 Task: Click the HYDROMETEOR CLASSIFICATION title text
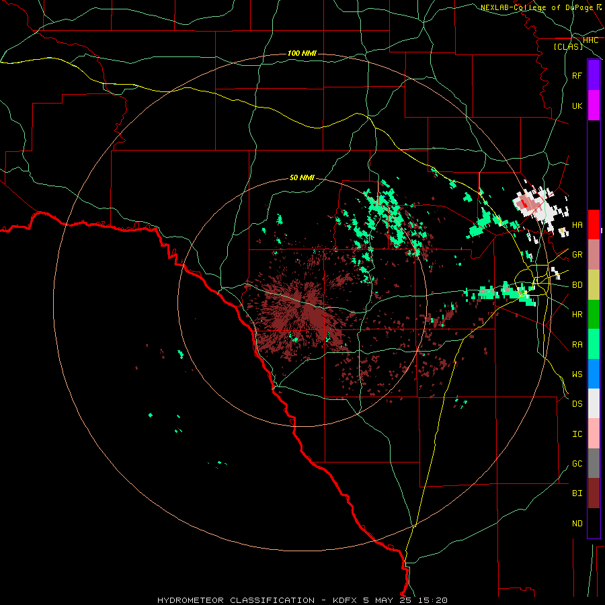tap(236, 600)
